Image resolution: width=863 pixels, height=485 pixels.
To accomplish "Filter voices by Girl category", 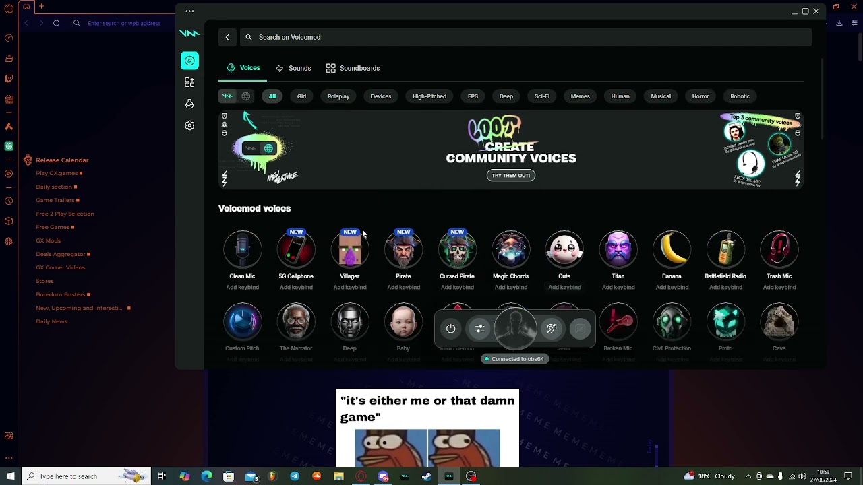I will coord(301,96).
